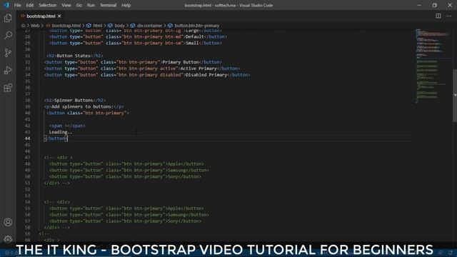Split the editor to the right
Screen dimensions: 457x257
[438, 16]
